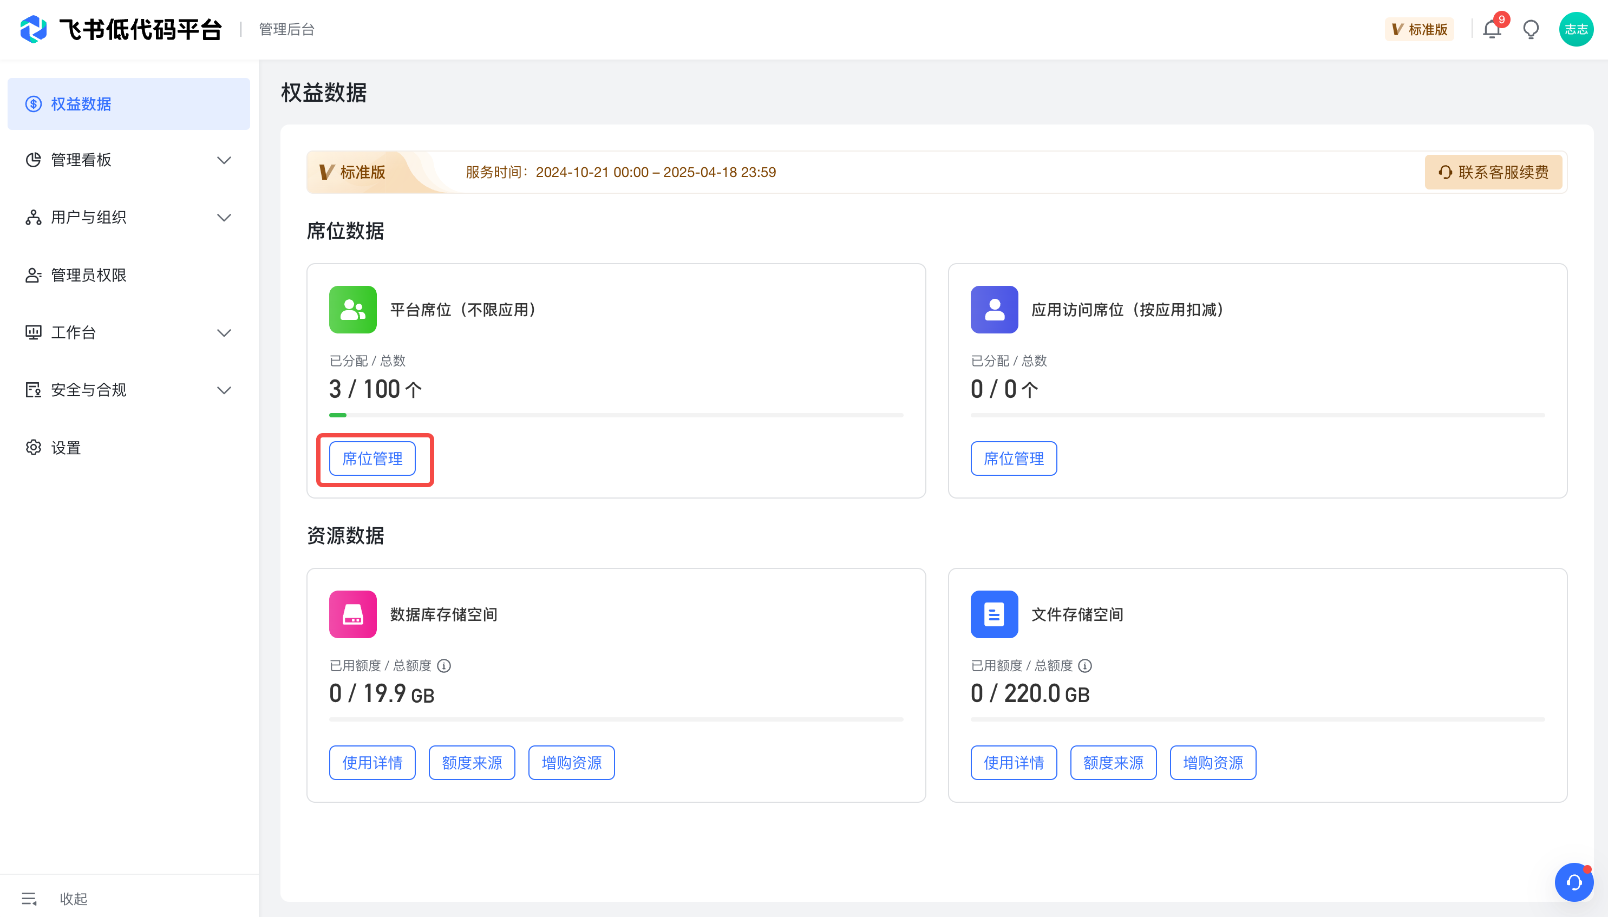The width and height of the screenshot is (1608, 917).
Task: Click the 0 / 220.0 GB value
Action: [1030, 694]
